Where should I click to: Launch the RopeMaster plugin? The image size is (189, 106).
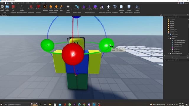pyautogui.click(x=31, y=7)
